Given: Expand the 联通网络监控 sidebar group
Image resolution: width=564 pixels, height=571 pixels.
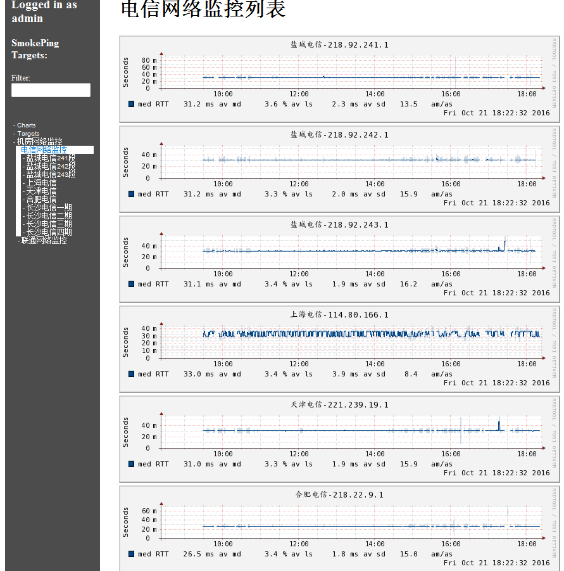Looking at the screenshot, I should [x=44, y=241].
